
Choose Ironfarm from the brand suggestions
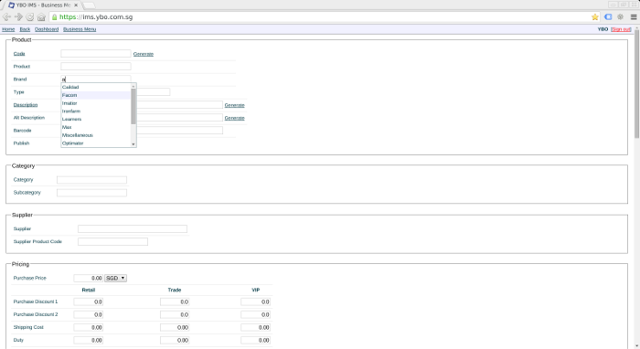point(96,111)
